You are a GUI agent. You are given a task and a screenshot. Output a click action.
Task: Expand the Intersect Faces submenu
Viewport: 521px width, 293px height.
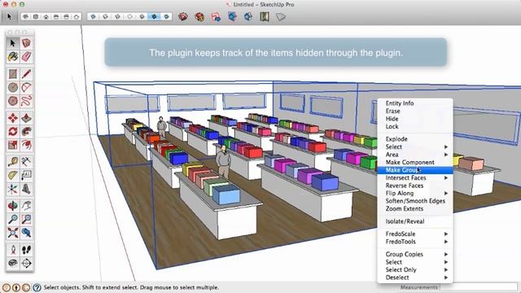[415, 177]
